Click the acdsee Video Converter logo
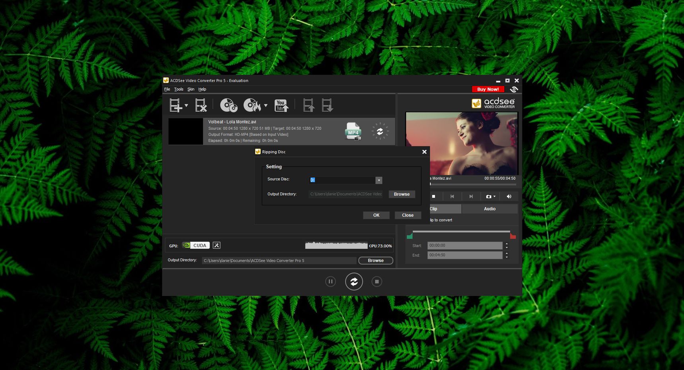This screenshot has height=370, width=684. click(x=493, y=103)
